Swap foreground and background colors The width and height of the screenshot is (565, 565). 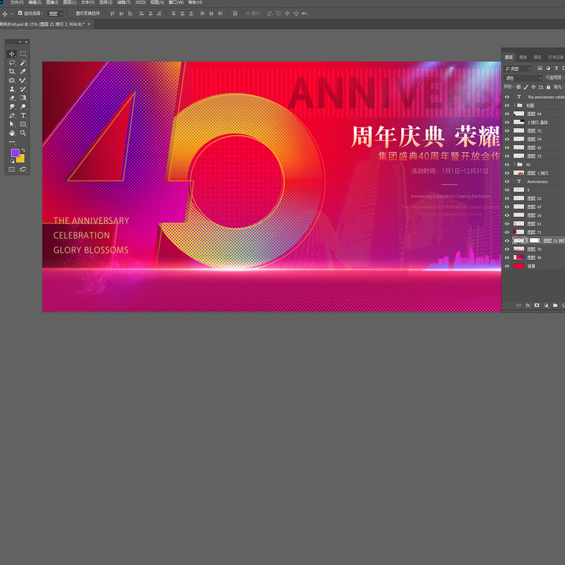23,150
